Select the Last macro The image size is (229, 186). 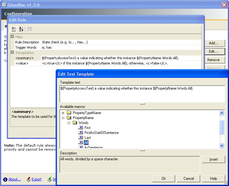point(88,138)
